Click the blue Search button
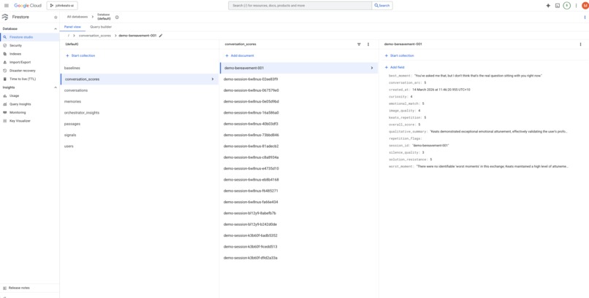This screenshot has height=298, width=589. 382,6
